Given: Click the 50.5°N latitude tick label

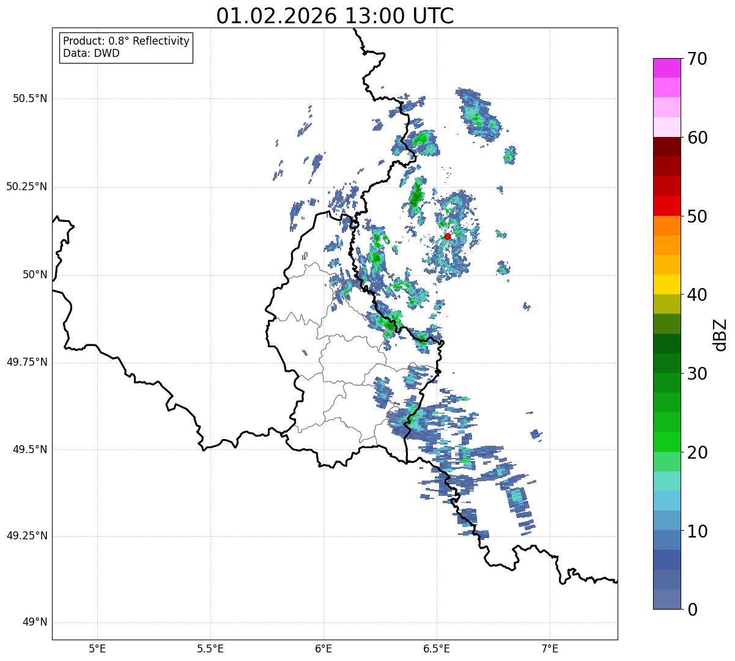Looking at the screenshot, I should (30, 98).
